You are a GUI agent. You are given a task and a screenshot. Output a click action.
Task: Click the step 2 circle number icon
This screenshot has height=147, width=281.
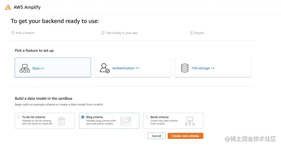(103, 33)
